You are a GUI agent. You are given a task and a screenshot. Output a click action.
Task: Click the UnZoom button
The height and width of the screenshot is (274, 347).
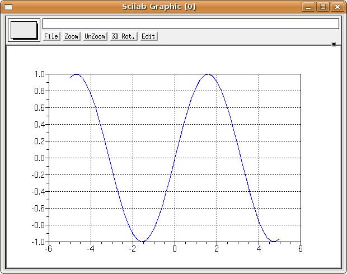95,36
